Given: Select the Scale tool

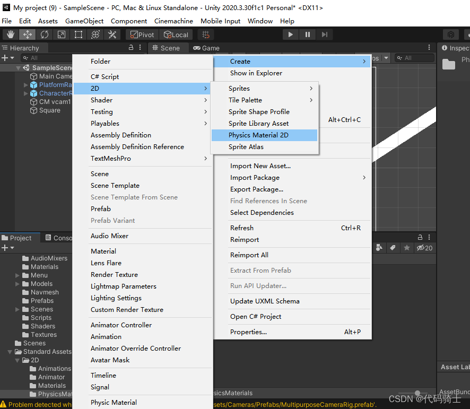Looking at the screenshot, I should 62,35.
